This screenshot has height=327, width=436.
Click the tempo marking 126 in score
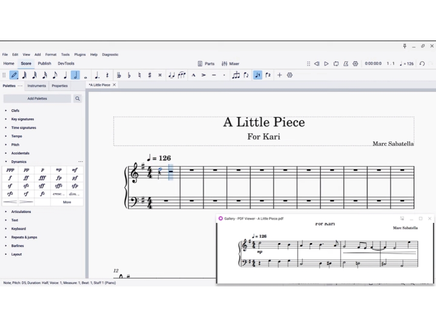tap(159, 158)
